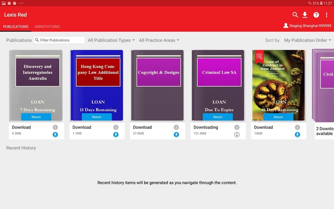View info for Discovery and Interrogatories Australia
The height and width of the screenshot is (209, 334).
coord(55,127)
